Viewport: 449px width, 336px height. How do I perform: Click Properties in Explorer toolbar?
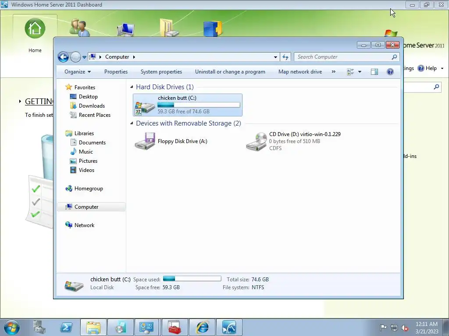point(116,72)
